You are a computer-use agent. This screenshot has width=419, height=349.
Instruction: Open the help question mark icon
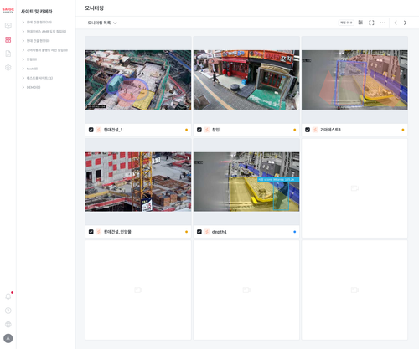(x=8, y=311)
